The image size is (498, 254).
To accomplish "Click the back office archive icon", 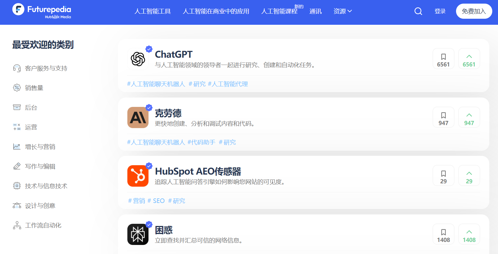I will coord(17,108).
